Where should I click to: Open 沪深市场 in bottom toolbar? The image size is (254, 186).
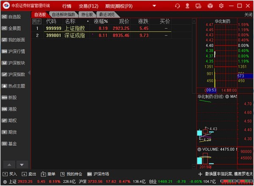98,174
